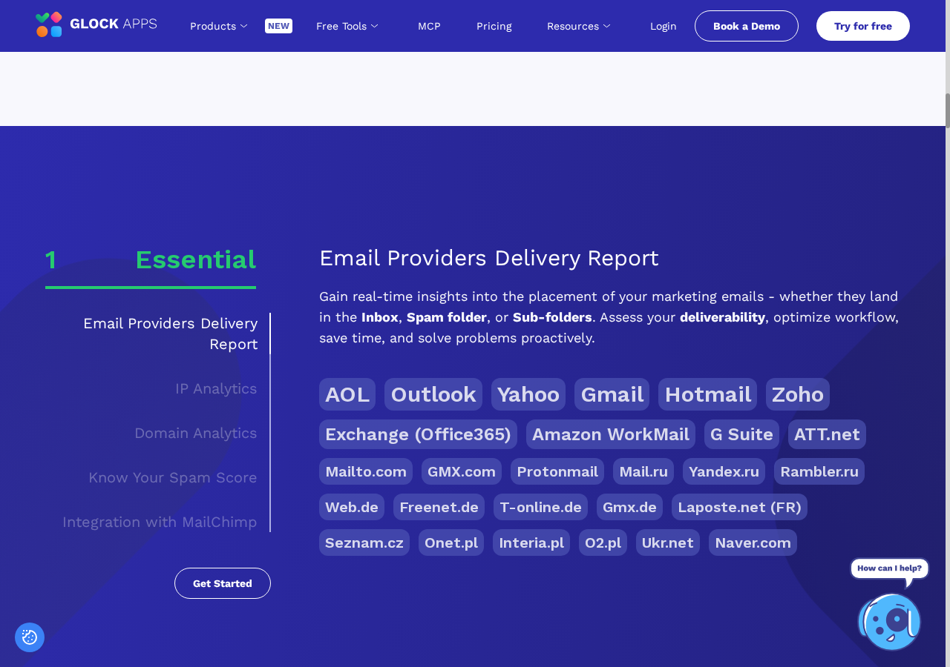This screenshot has width=950, height=667.
Task: Open the Know Your Spam Score tab
Action: pos(173,477)
